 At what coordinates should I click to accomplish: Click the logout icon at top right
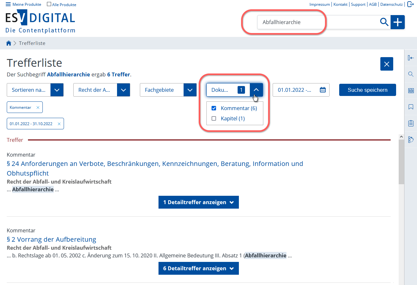coord(410,4)
